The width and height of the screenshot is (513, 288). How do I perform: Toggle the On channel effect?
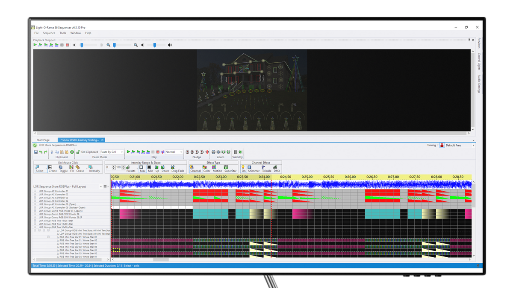[x=244, y=169]
